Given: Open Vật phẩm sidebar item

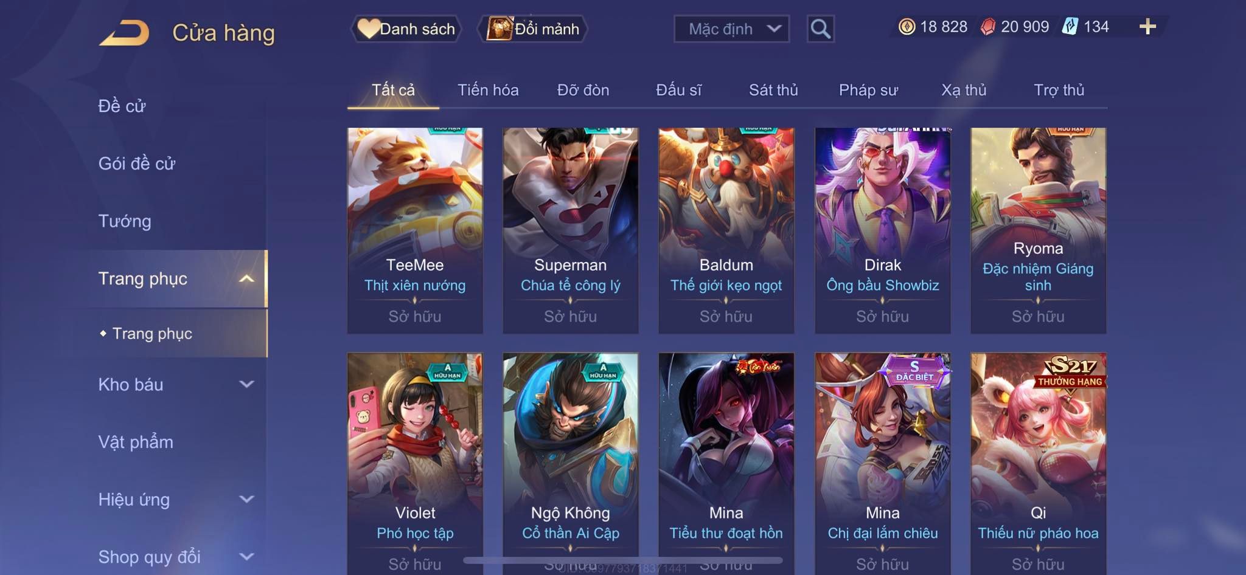Looking at the screenshot, I should [136, 442].
